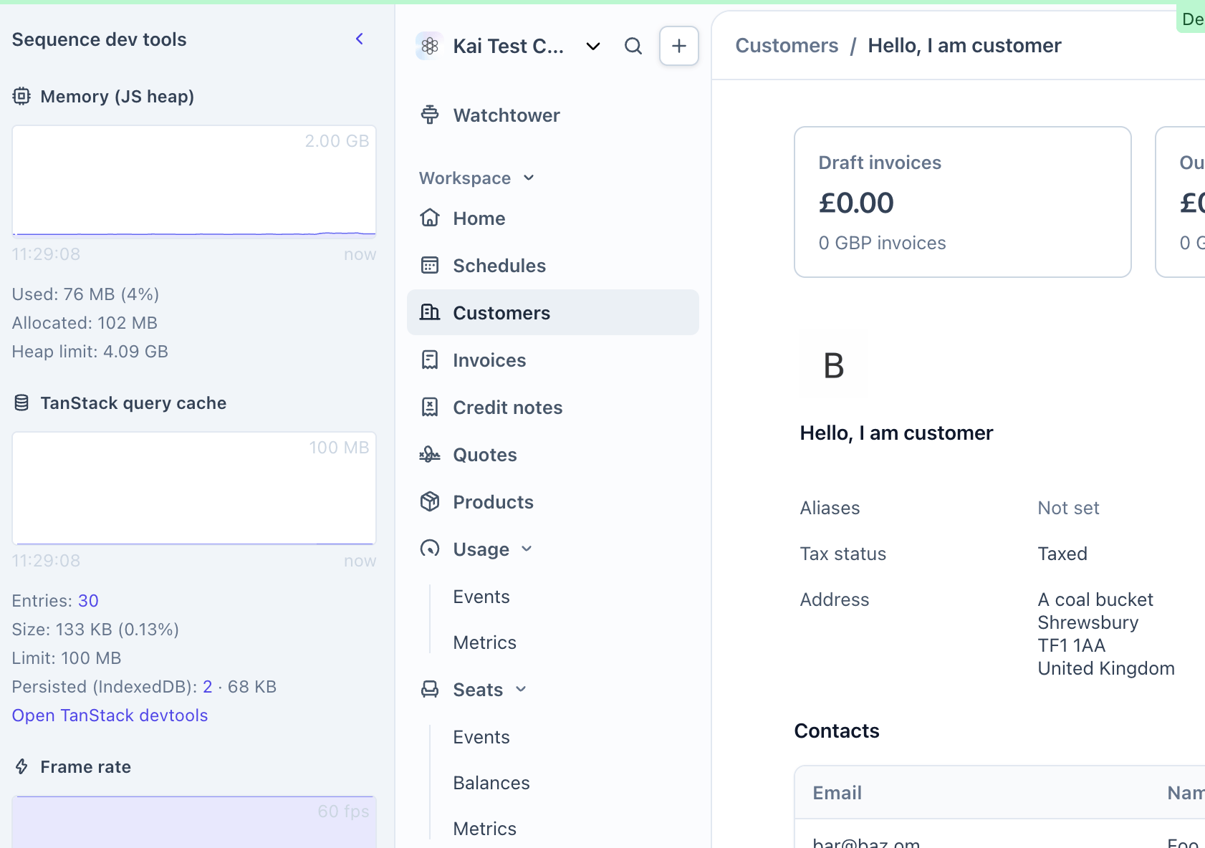This screenshot has width=1205, height=848.
Task: Click the Invoices receipt icon
Action: [430, 360]
